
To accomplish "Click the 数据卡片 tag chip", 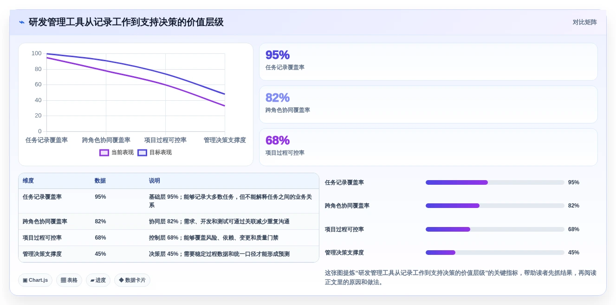I will coord(132,280).
